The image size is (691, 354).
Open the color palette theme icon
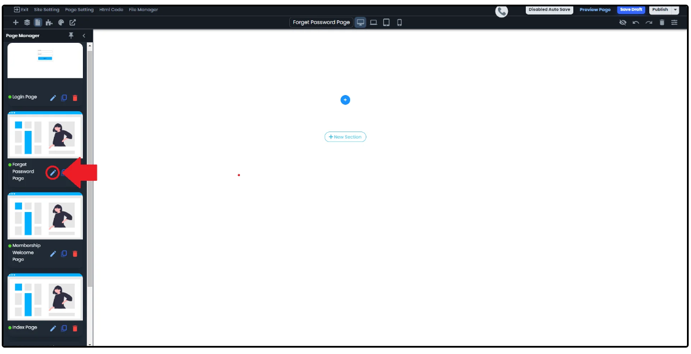[61, 23]
